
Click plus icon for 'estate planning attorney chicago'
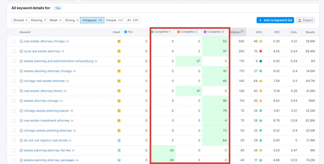coord(21,71)
